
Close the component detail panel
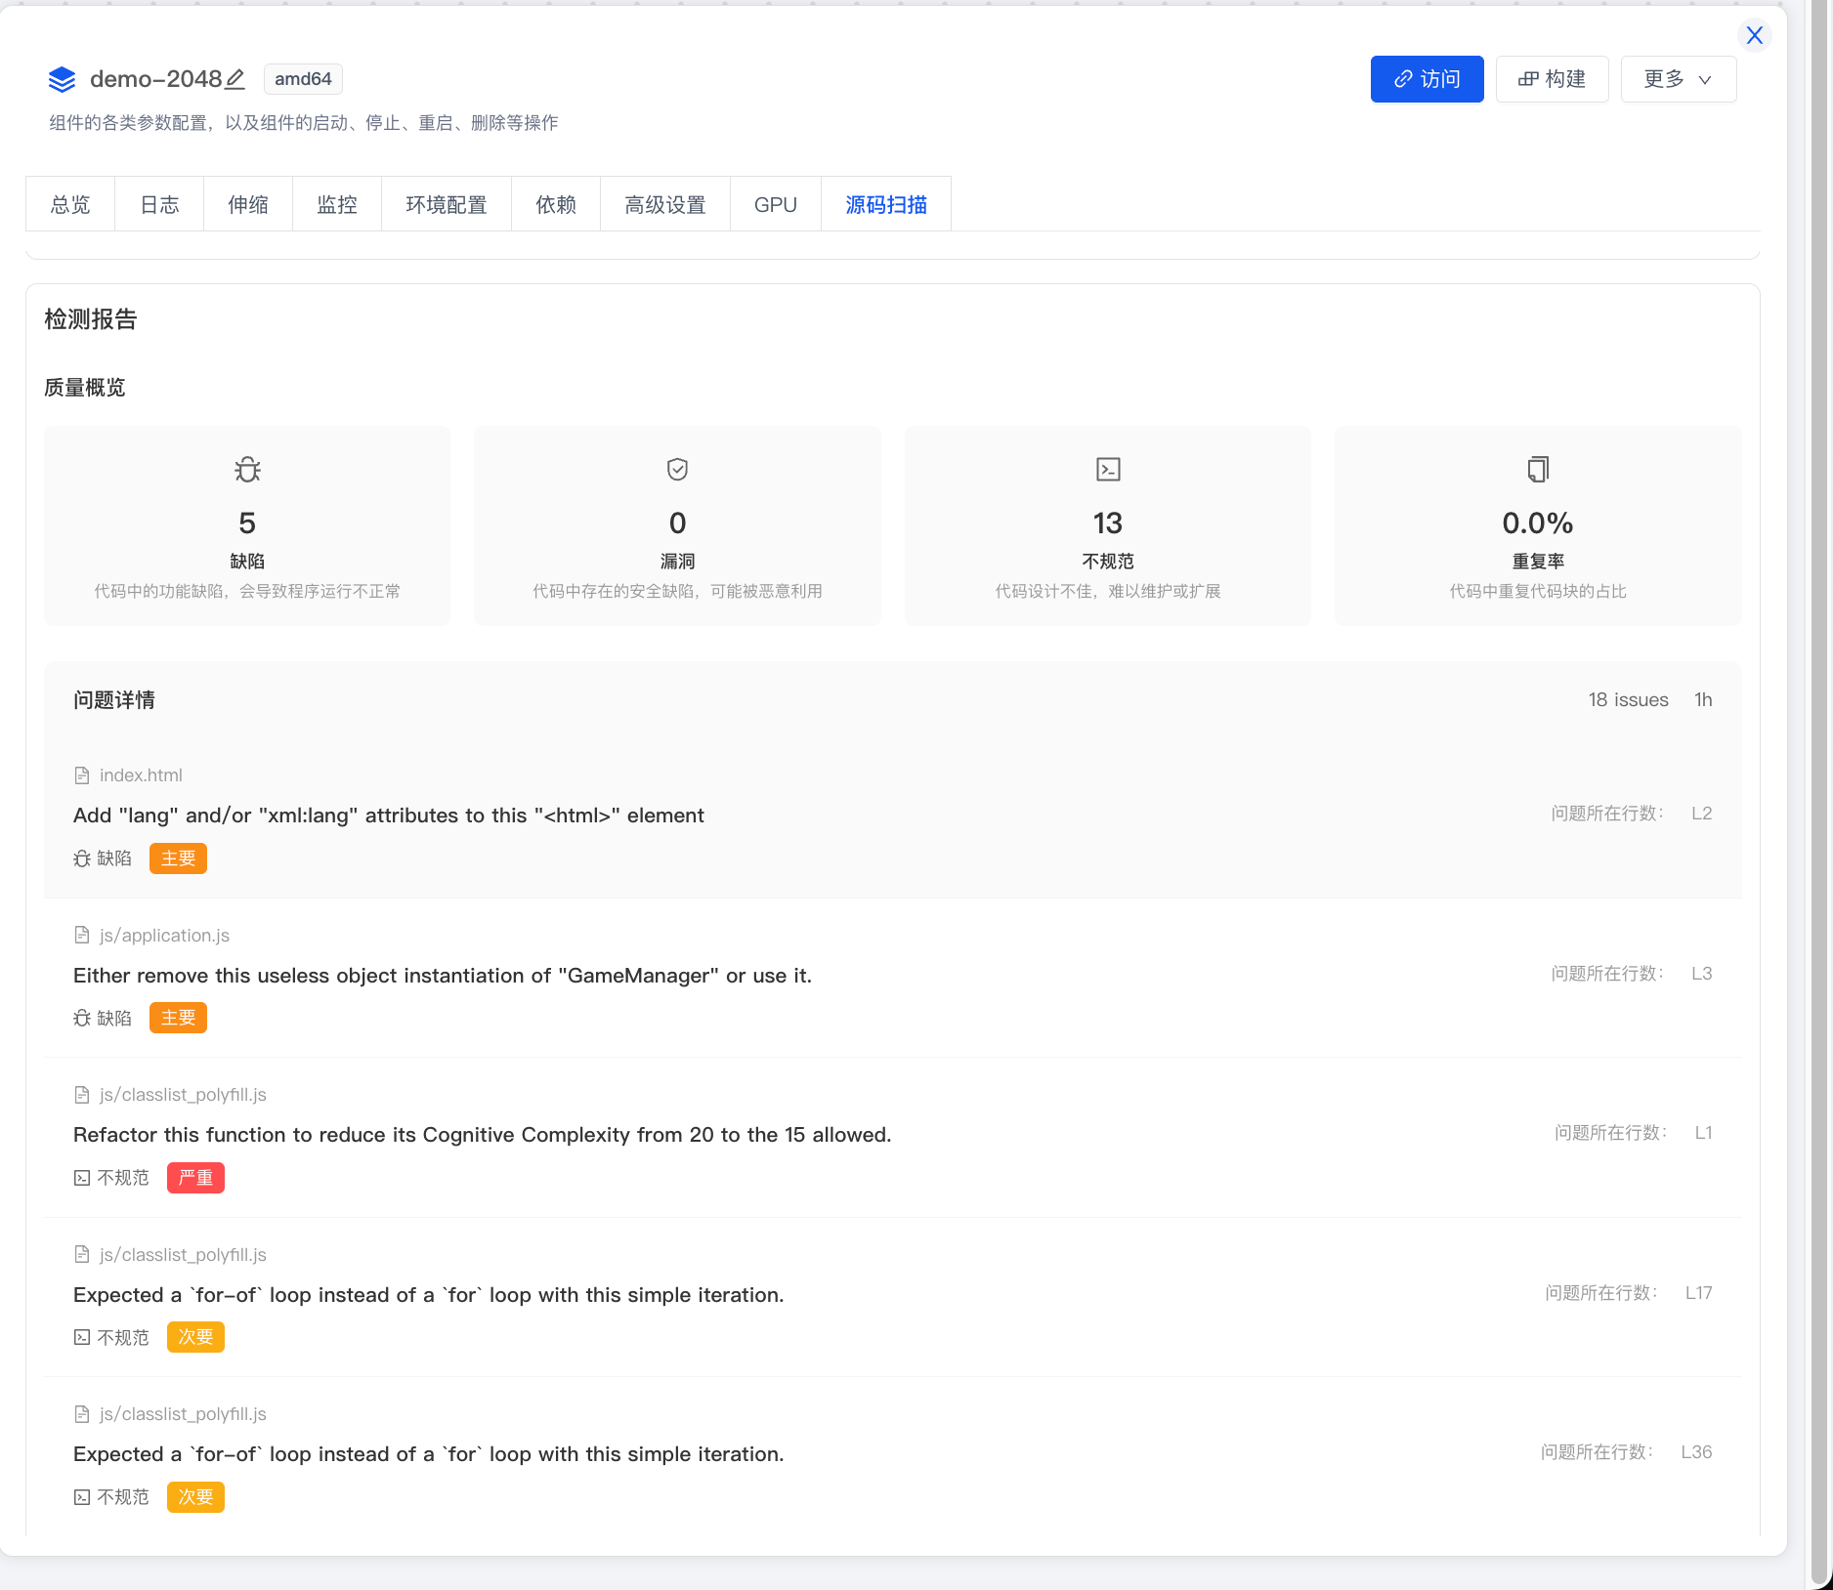(x=1755, y=35)
